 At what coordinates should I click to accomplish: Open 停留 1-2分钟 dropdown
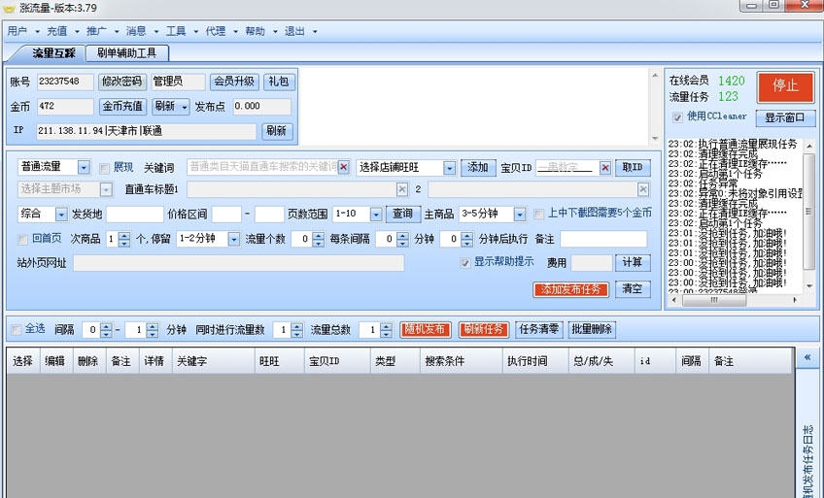[234, 239]
